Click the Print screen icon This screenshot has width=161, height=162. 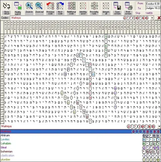tap(128, 6)
